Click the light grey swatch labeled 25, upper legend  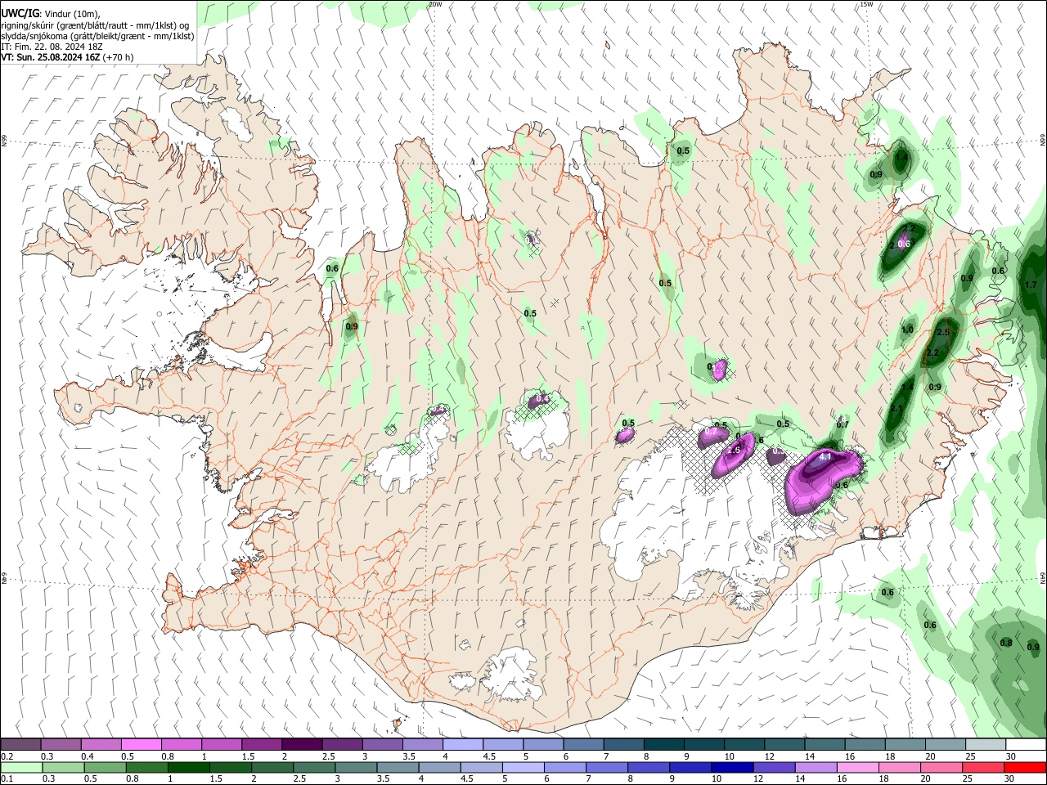point(986,745)
